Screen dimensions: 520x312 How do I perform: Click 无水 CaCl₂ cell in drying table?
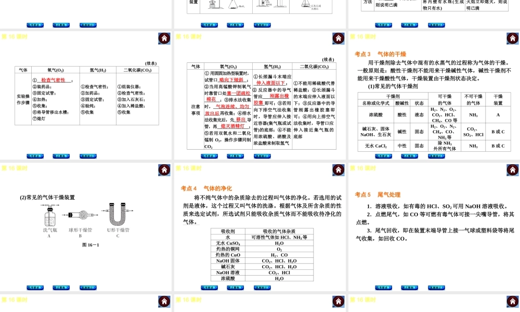click(376, 146)
